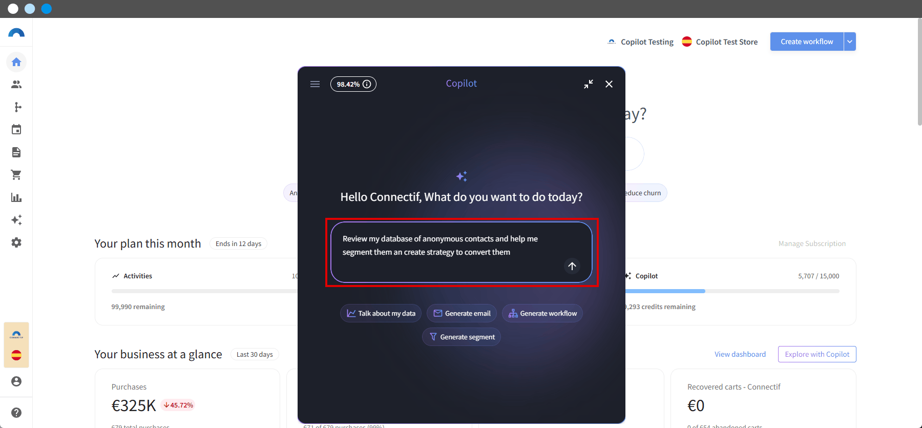Collapse the Copilot panel with minimize arrows
The image size is (922, 428).
click(589, 84)
